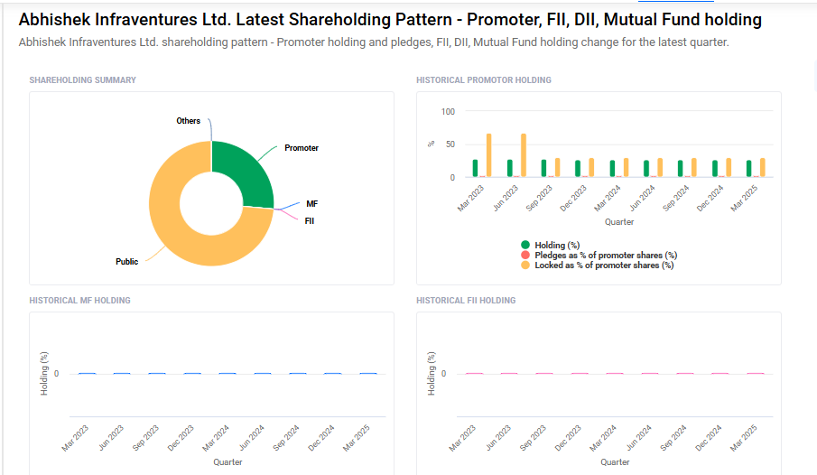Screen dimensions: 817x475
Task: Click the Sep 2023 orange Locked bar
Action: coord(558,168)
